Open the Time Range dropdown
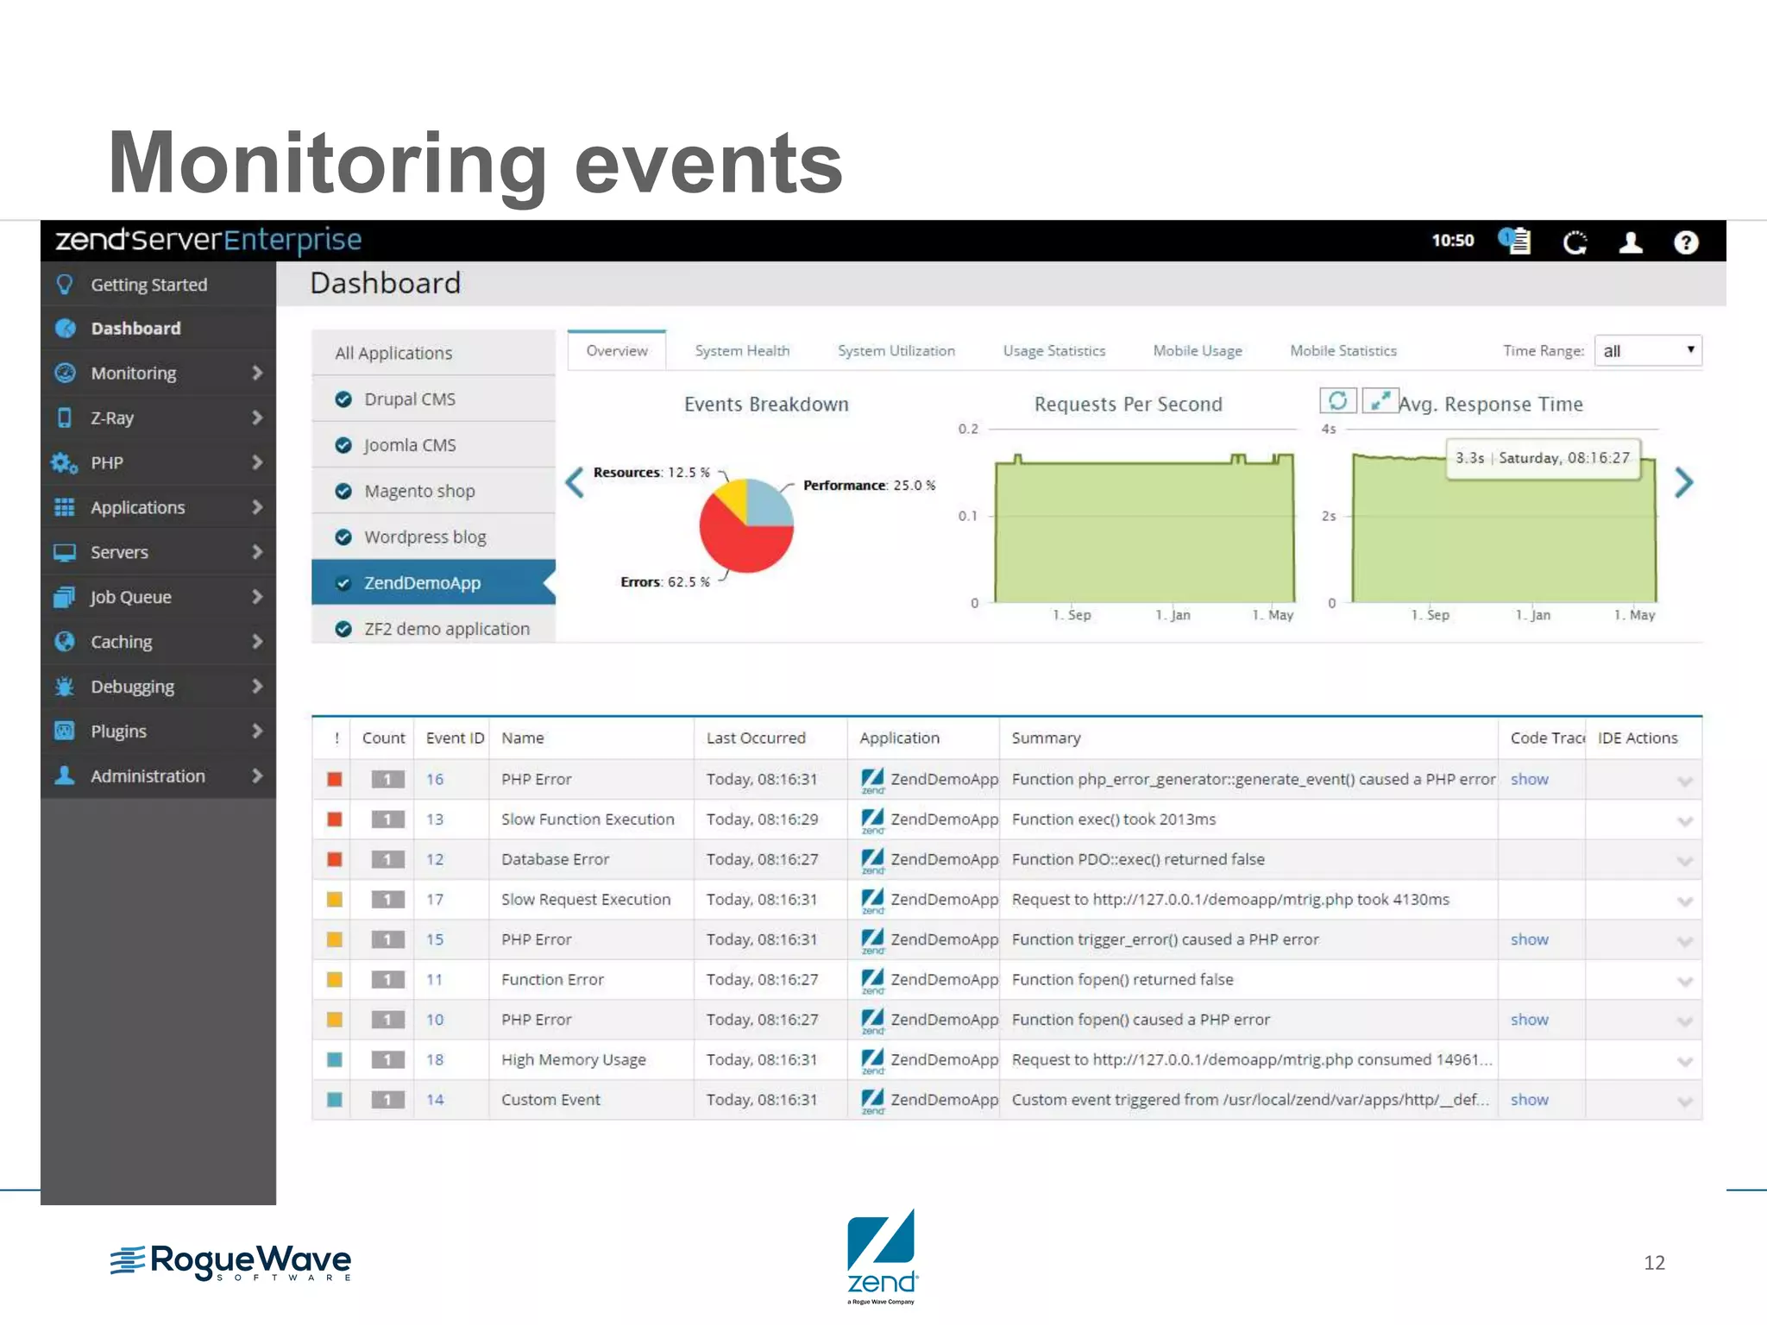Screen dimensions: 1767x1325 coord(1648,350)
